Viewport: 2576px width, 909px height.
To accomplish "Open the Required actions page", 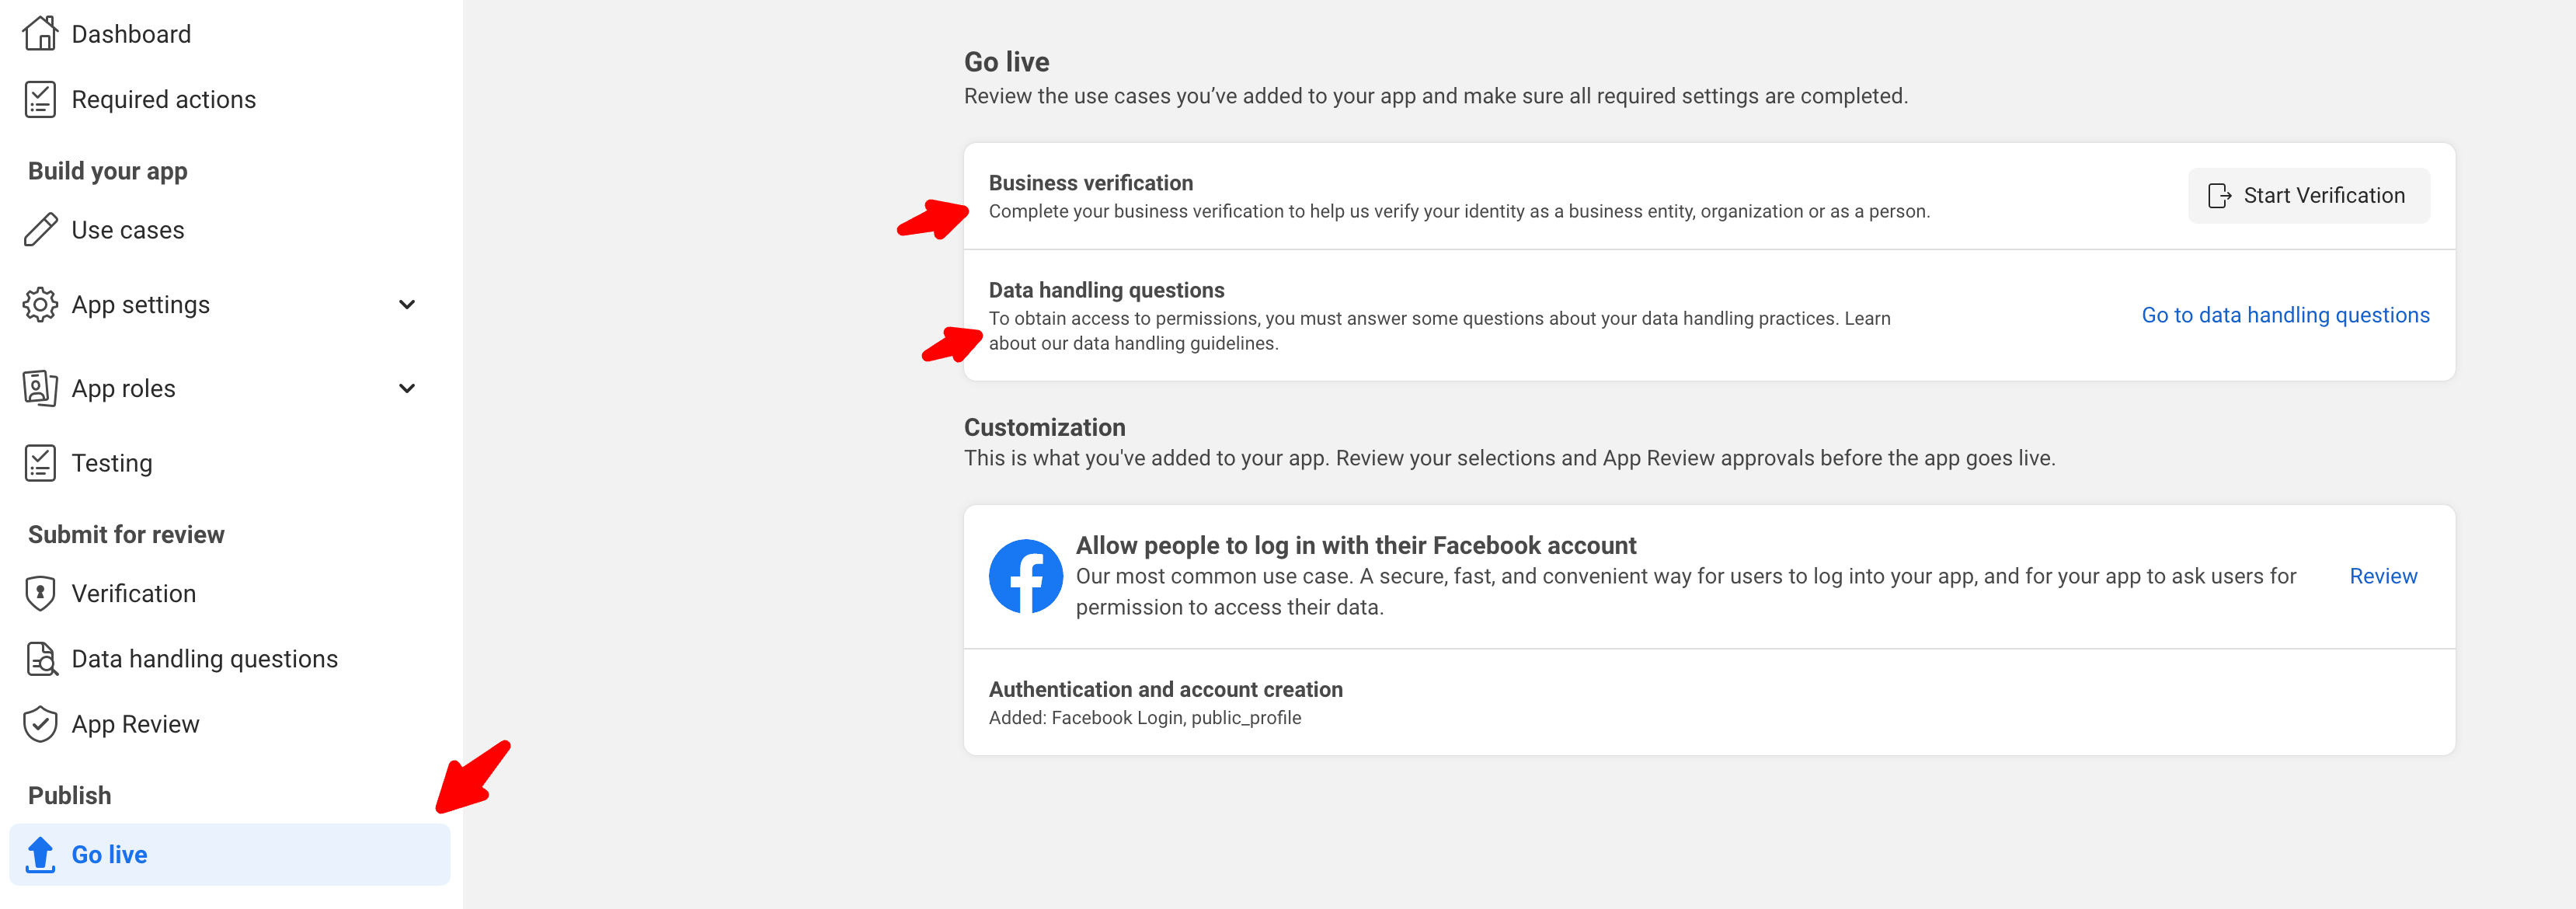I will click(163, 99).
